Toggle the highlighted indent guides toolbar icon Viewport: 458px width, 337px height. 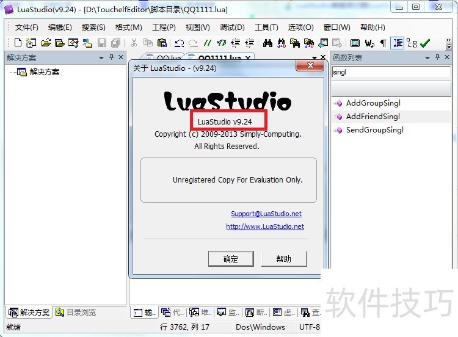[398, 43]
